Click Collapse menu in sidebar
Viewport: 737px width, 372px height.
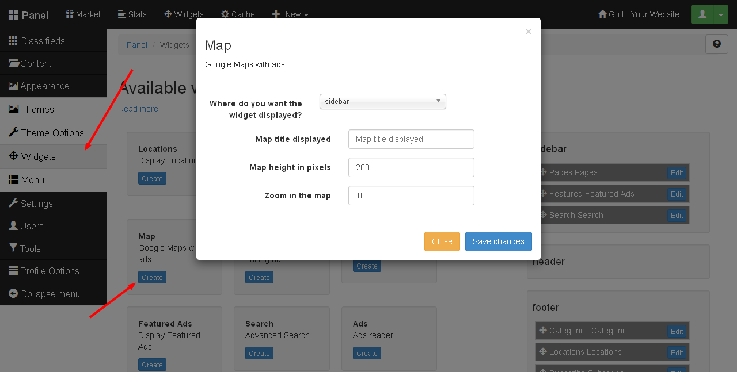pos(53,294)
